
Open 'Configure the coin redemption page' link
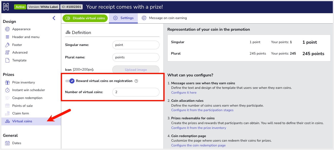tap(198, 145)
